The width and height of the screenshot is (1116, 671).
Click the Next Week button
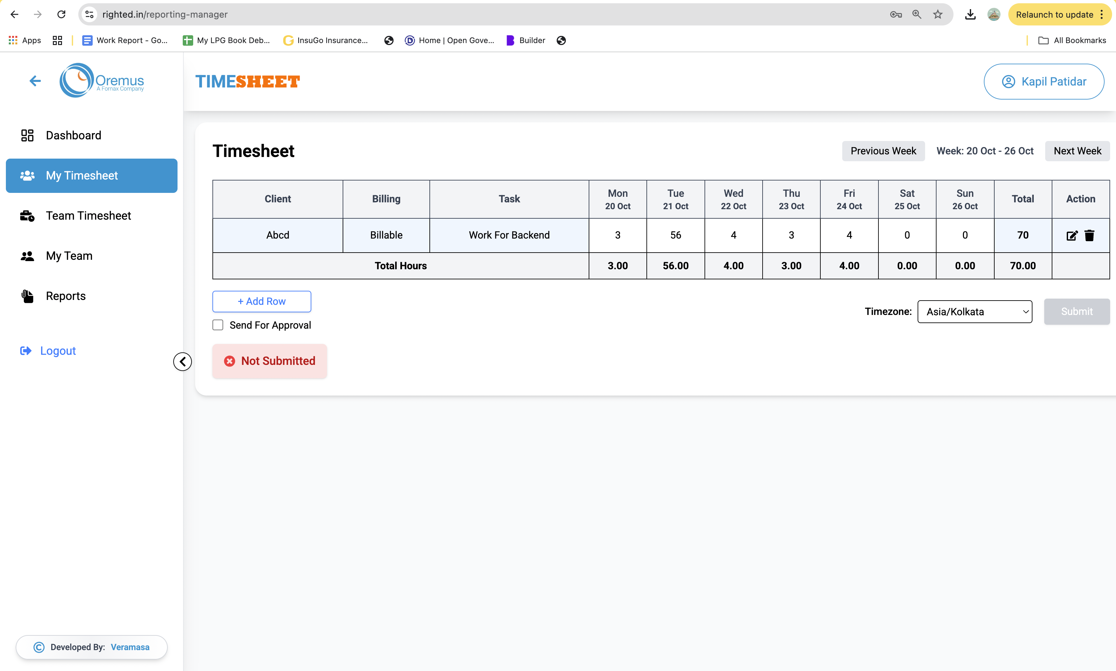1077,151
